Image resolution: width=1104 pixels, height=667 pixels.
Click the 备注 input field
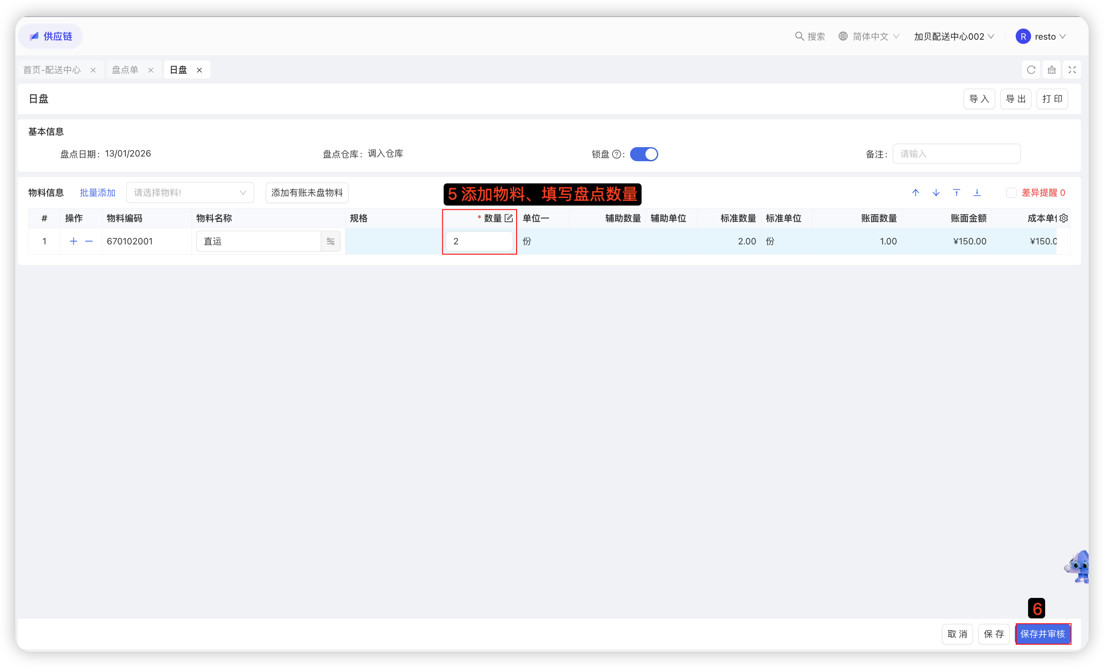click(x=956, y=154)
